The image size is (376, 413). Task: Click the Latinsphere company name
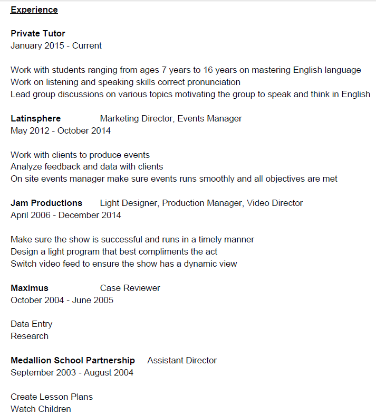[x=35, y=118]
